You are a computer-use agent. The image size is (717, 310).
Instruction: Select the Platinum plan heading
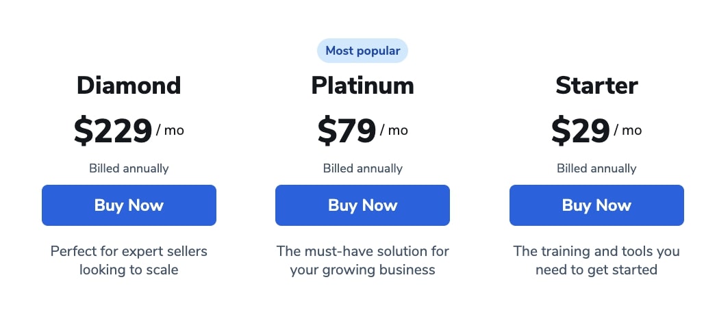click(x=363, y=86)
